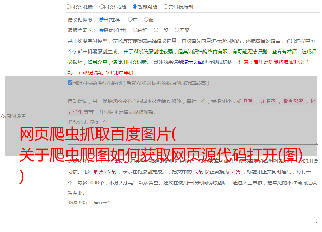This screenshot has height=232, width=322.
Task: Toggle 同时对标题进行伪原创 checkbox
Action: [x=70, y=83]
